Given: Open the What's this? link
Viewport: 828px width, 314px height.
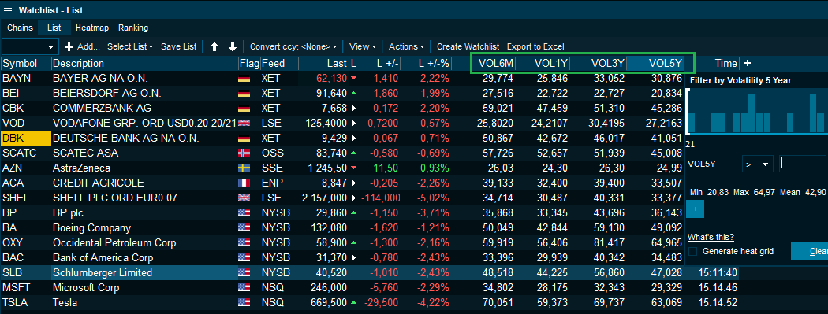Looking at the screenshot, I should click(711, 237).
